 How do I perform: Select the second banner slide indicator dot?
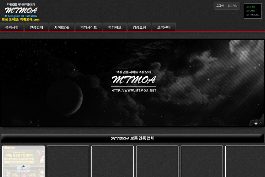click(x=261, y=123)
